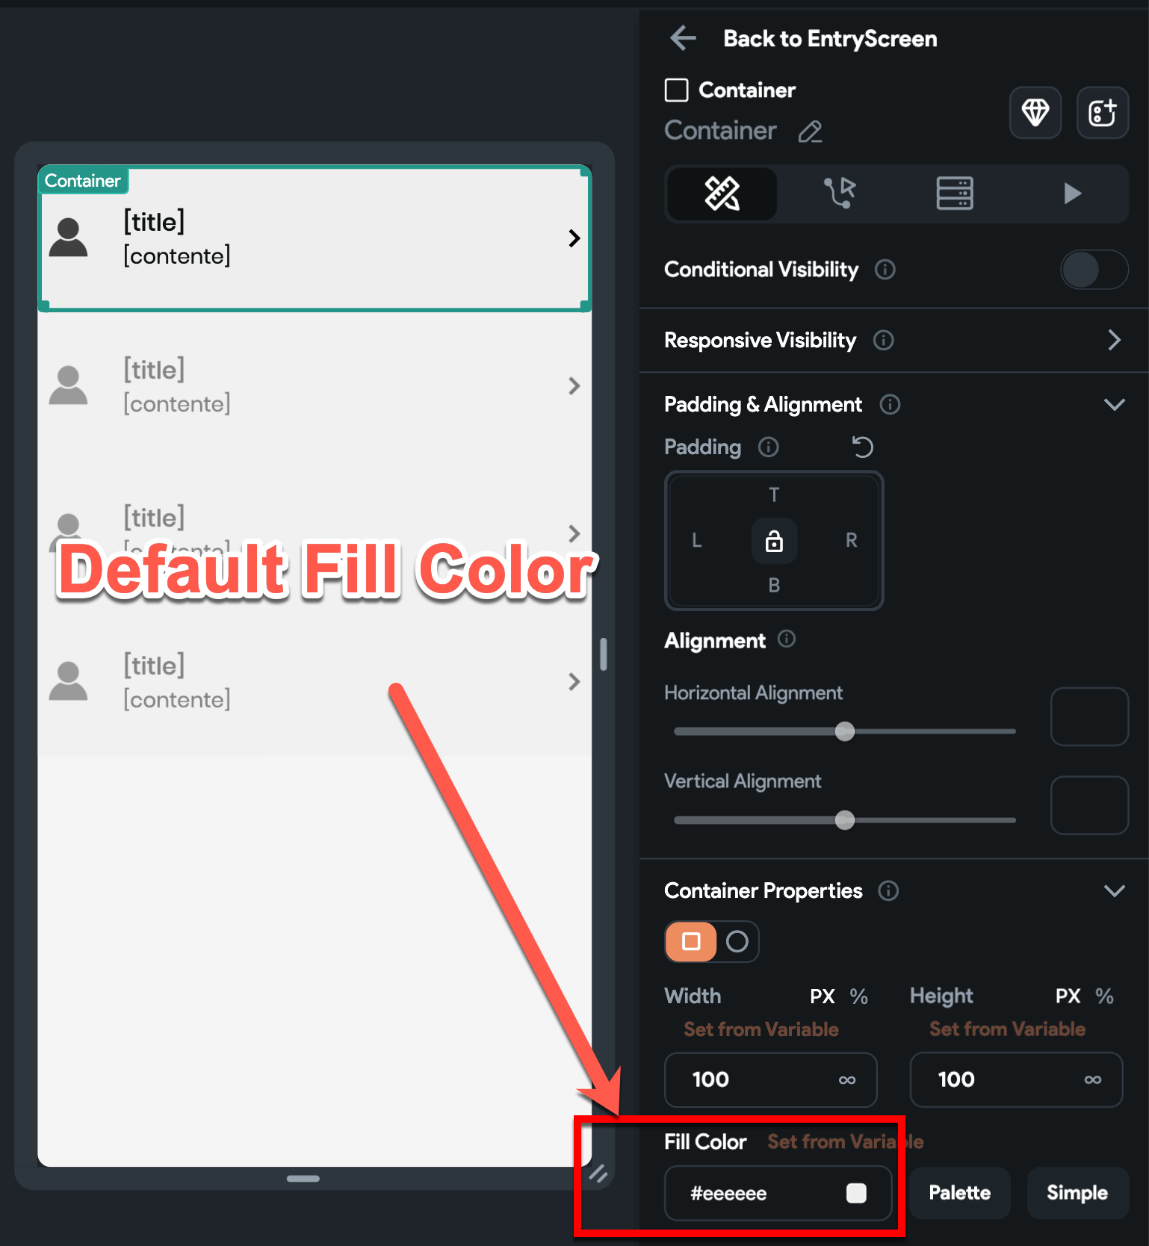This screenshot has height=1246, width=1149.
Task: Click the Palette button
Action: pyautogui.click(x=959, y=1193)
